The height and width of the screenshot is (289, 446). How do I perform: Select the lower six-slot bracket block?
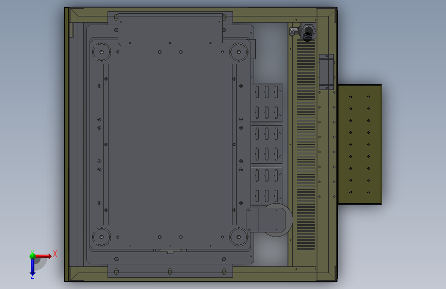pyautogui.click(x=266, y=186)
